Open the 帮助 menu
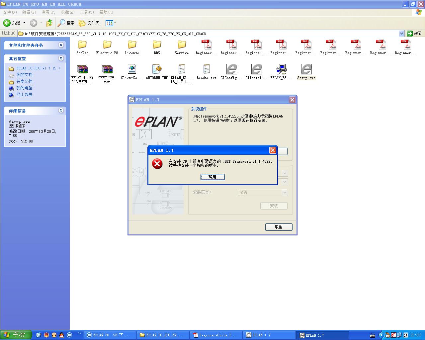 click(106, 12)
